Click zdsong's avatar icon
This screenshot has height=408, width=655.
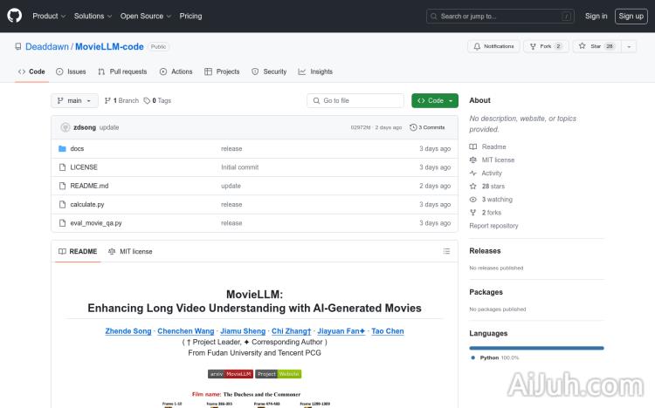pos(65,127)
